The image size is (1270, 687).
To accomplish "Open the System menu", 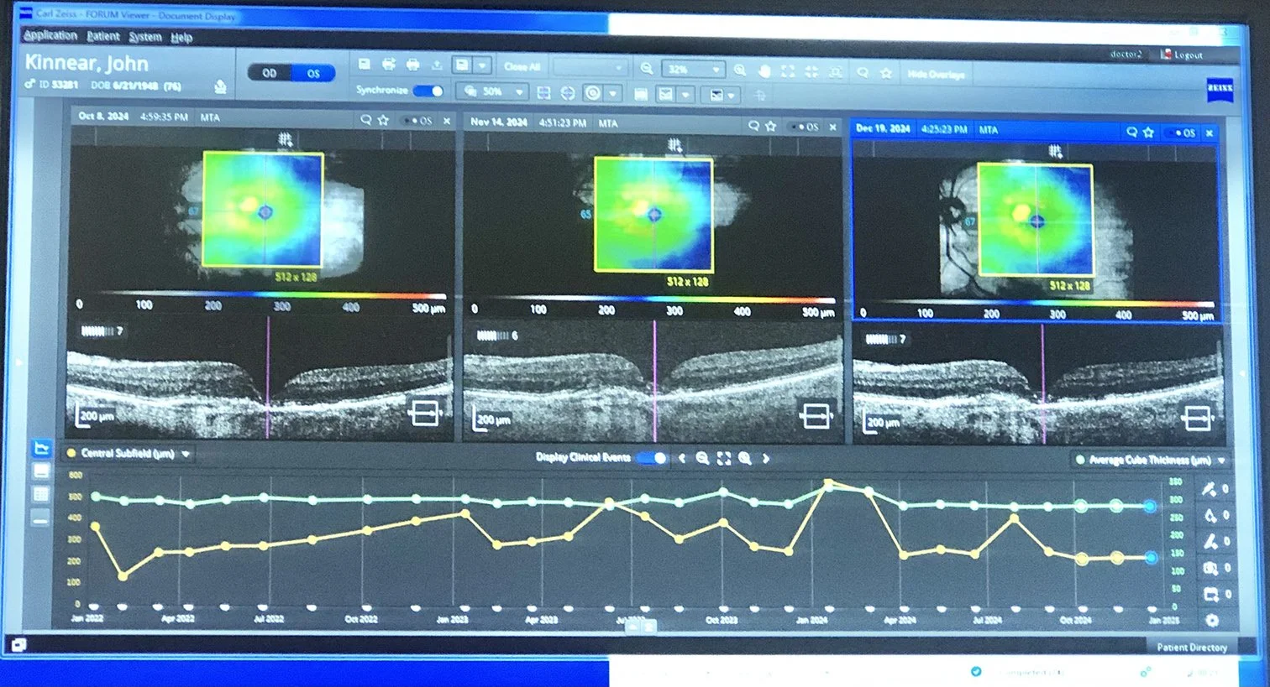I will [x=145, y=37].
